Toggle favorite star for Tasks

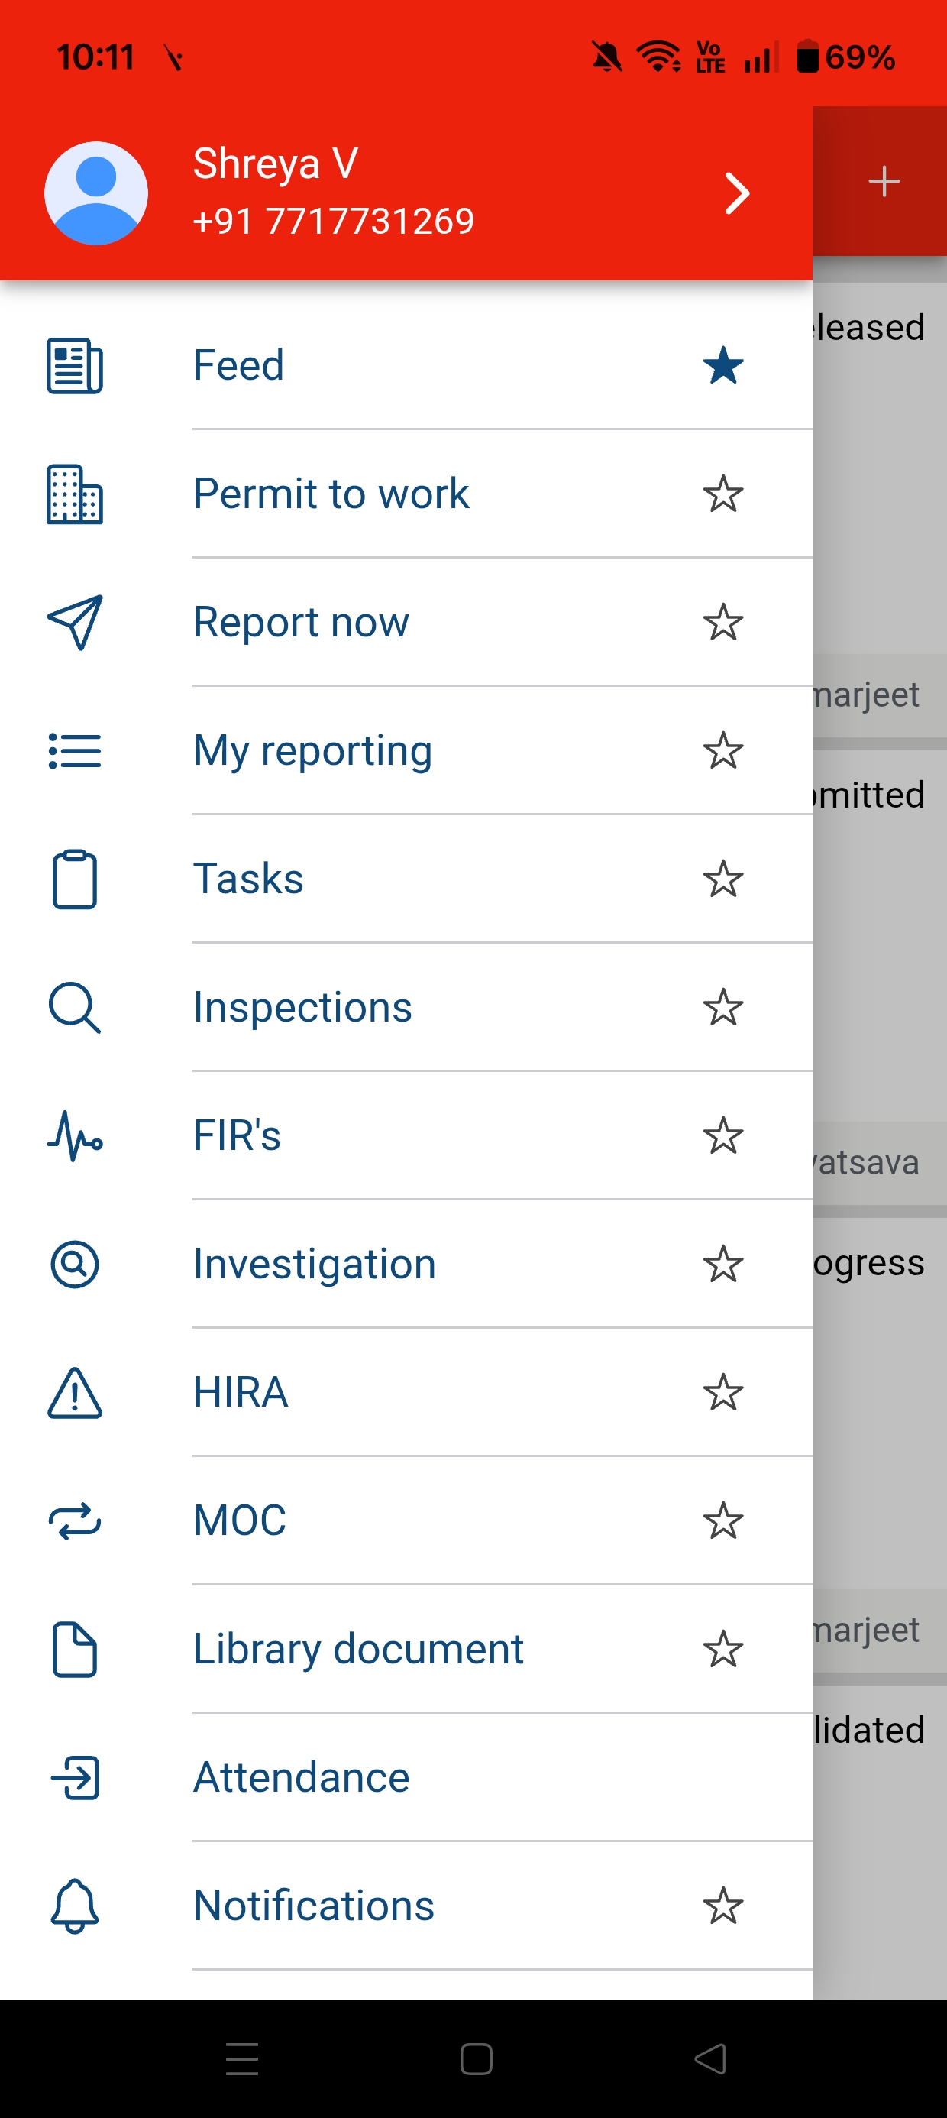723,879
